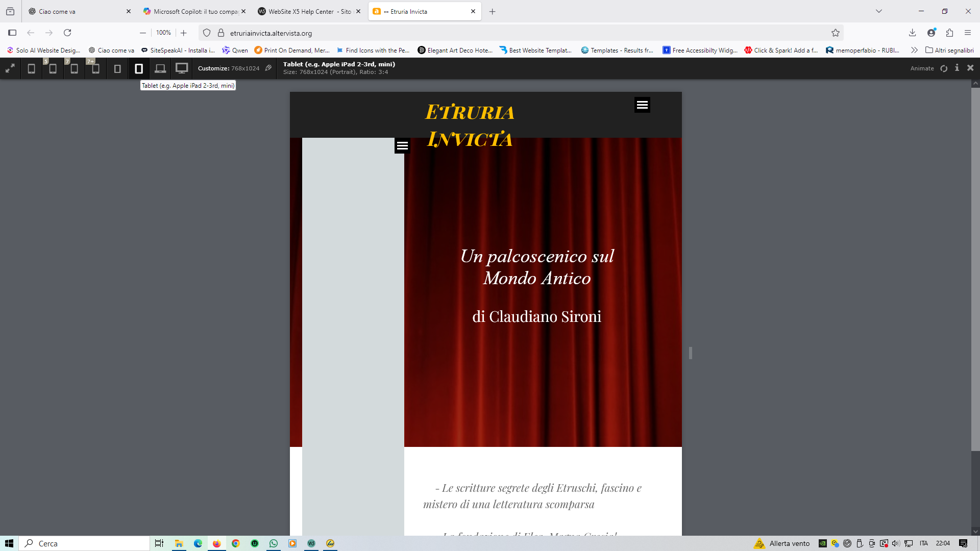This screenshot has height=551, width=980.
Task: Go forward to next page
Action: 49,33
